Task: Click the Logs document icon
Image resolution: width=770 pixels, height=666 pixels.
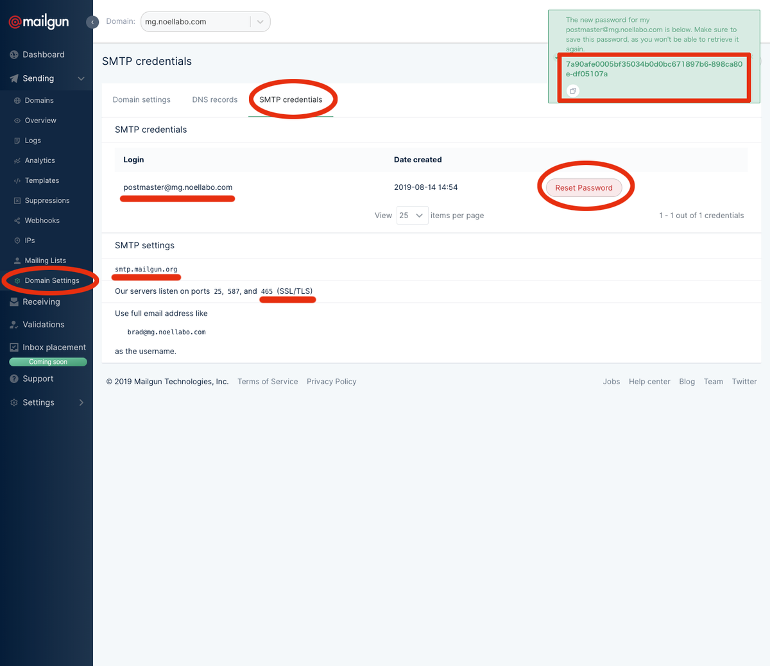Action: click(x=17, y=141)
